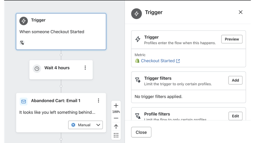Select the Wait 4 hours step card
This screenshot has height=143, width=255.
click(x=60, y=70)
